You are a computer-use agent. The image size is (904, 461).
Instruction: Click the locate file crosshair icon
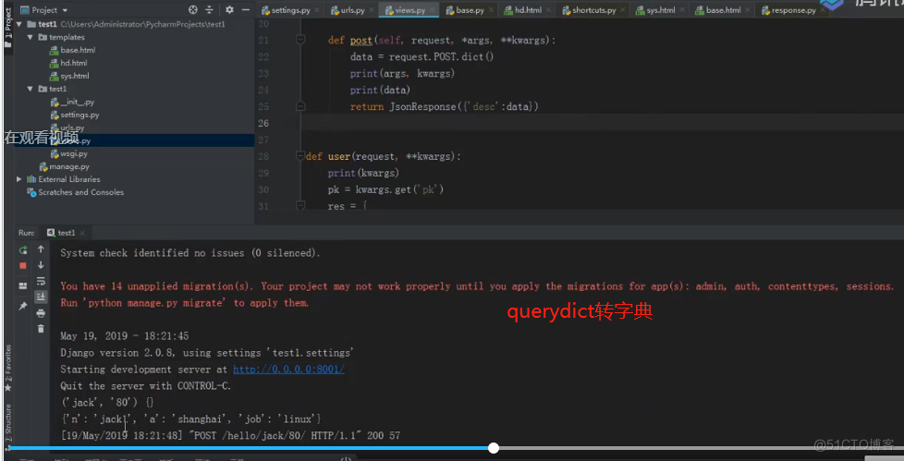pyautogui.click(x=193, y=10)
